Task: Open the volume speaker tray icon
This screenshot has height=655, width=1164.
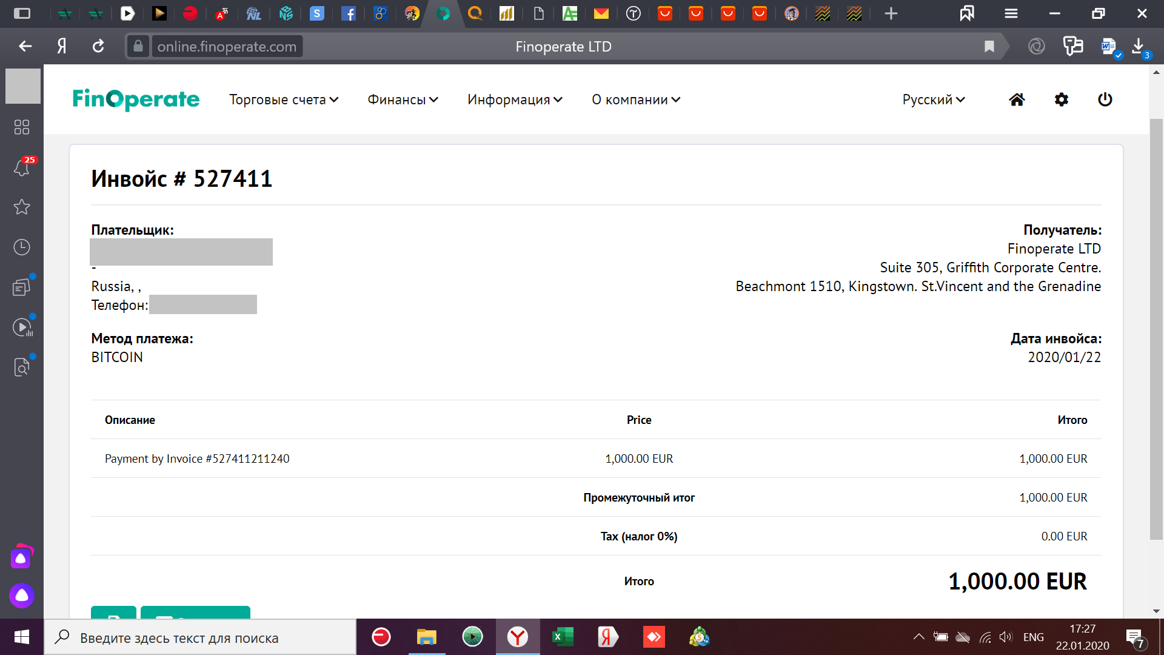Action: click(1006, 637)
